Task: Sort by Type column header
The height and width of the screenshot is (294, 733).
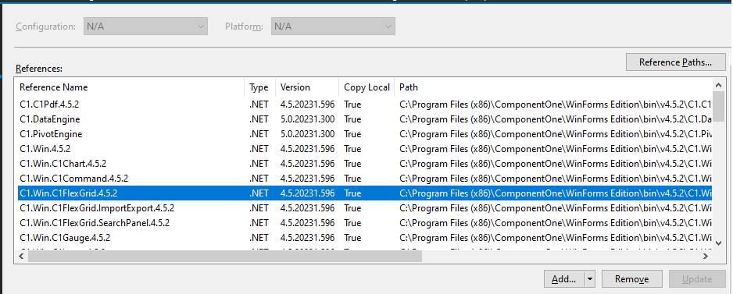Action: pyautogui.click(x=259, y=87)
